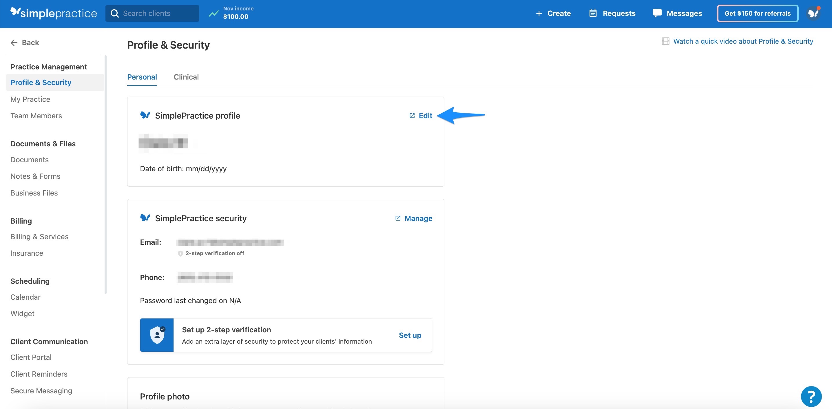Switch to the Clinical tab
This screenshot has width=832, height=409.
click(186, 77)
